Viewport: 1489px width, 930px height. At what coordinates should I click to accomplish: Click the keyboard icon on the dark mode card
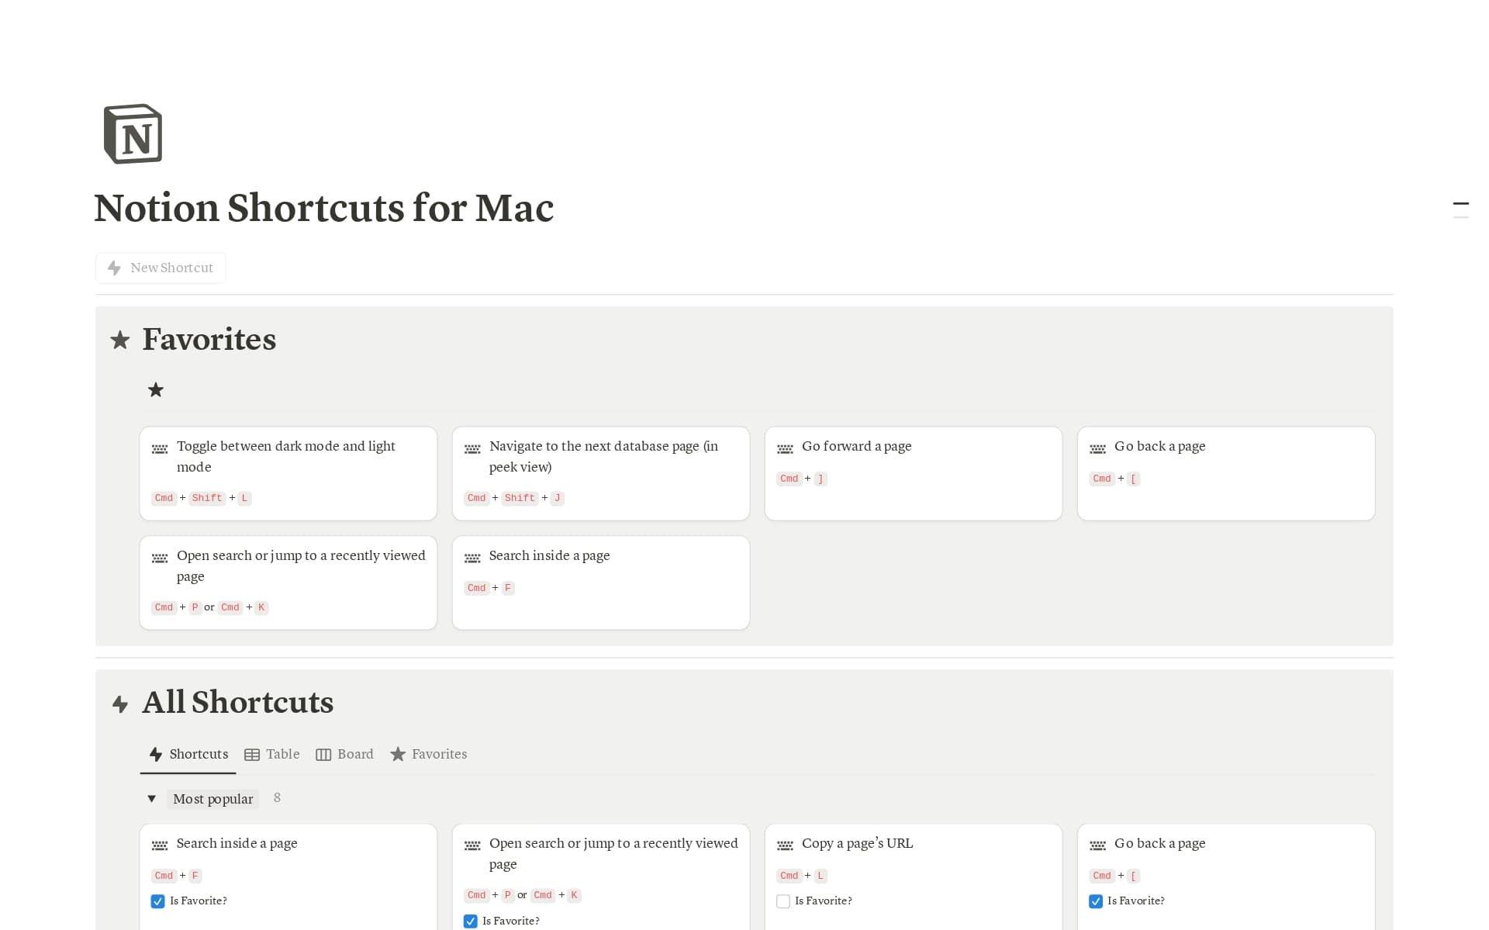point(159,448)
